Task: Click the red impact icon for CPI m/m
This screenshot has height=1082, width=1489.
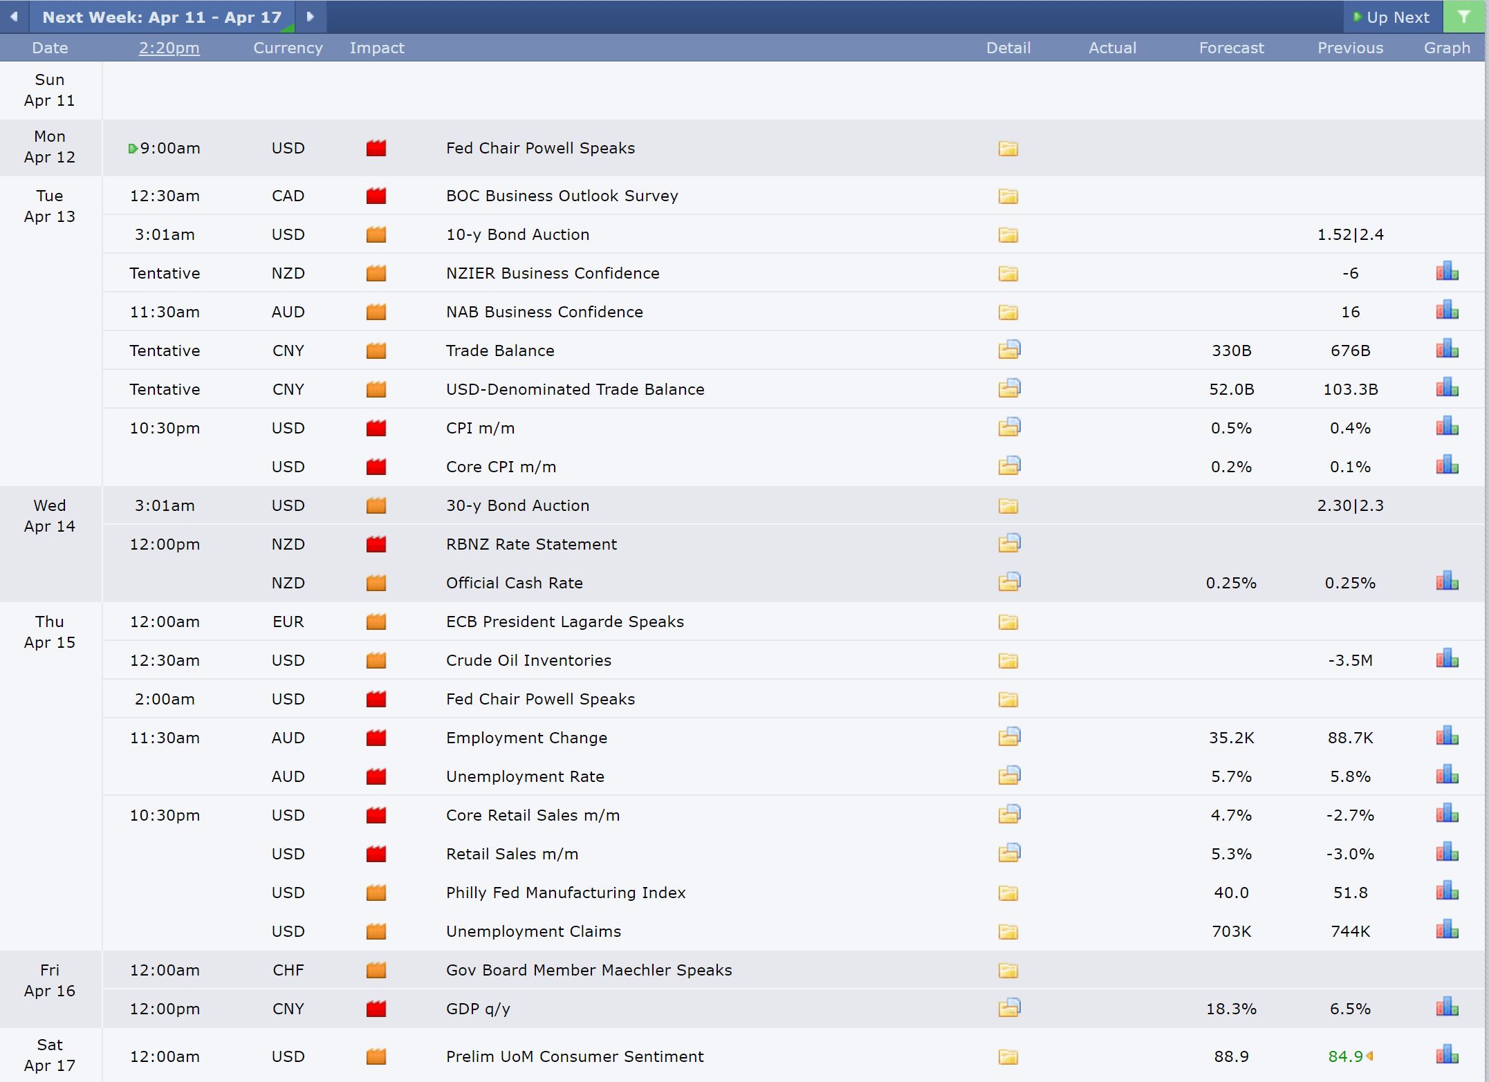Action: pos(376,428)
